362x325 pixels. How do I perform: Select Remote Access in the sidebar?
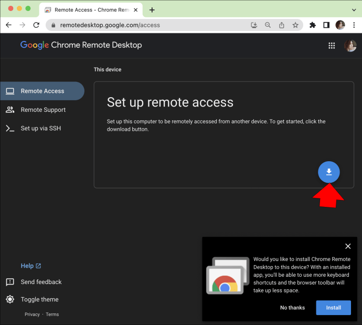42,91
